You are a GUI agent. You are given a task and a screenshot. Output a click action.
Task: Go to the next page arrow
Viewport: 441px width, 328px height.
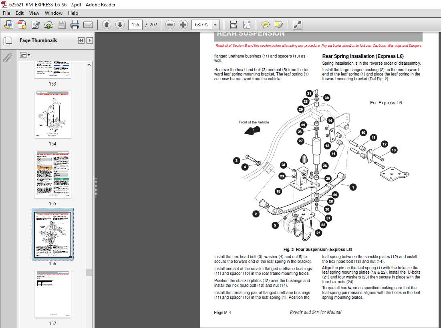point(120,25)
